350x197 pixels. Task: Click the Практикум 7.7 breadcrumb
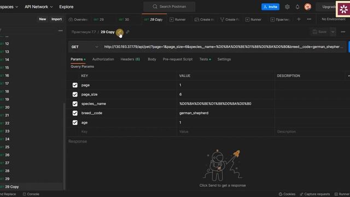click(84, 32)
